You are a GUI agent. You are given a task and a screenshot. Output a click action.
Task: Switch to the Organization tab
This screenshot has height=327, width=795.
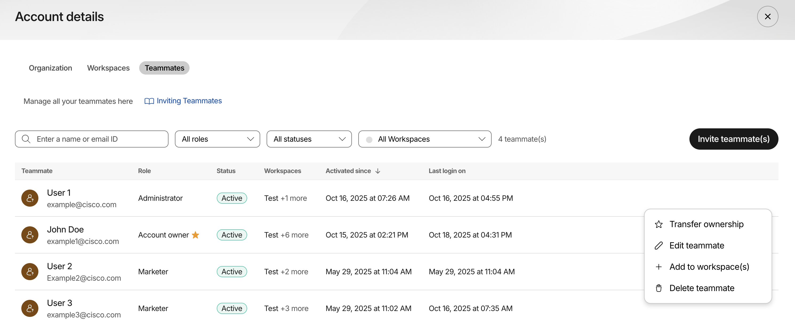click(50, 68)
